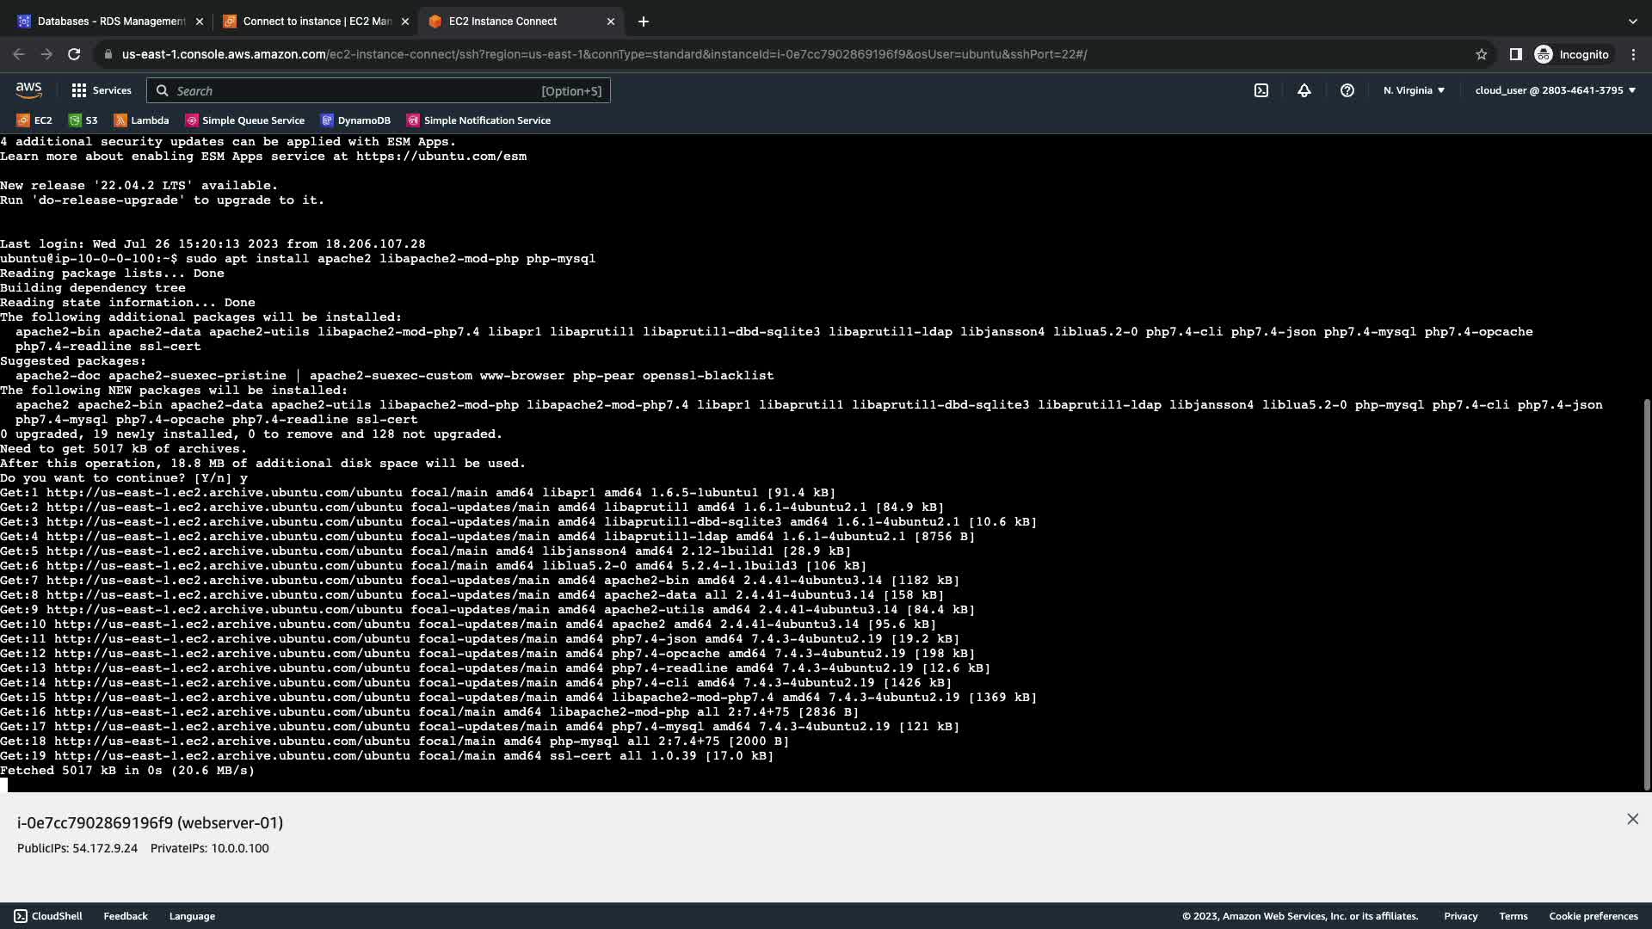Open the notifications bell icon

tap(1304, 90)
